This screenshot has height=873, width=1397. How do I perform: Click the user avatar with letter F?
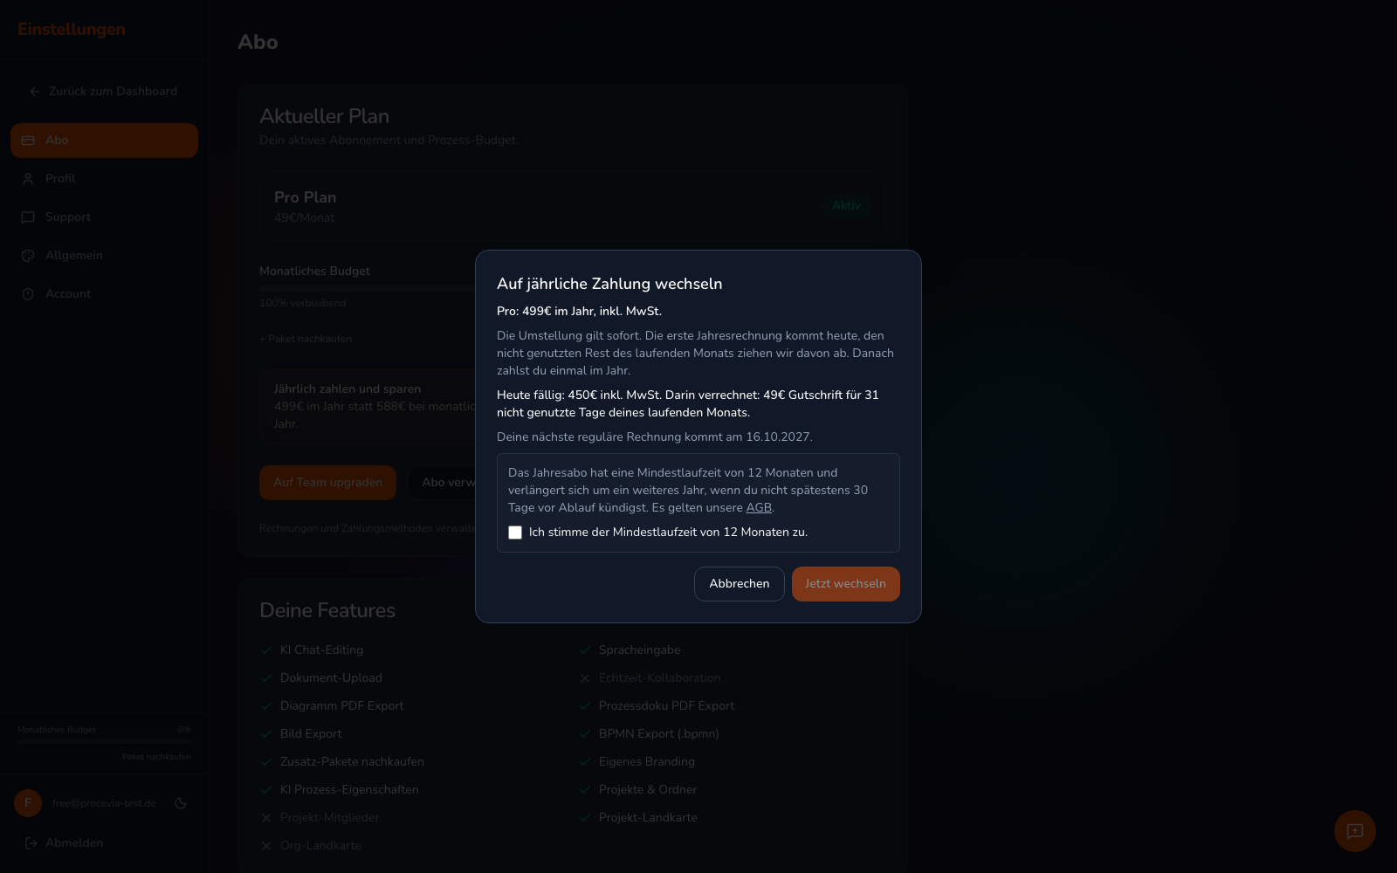coord(28,803)
